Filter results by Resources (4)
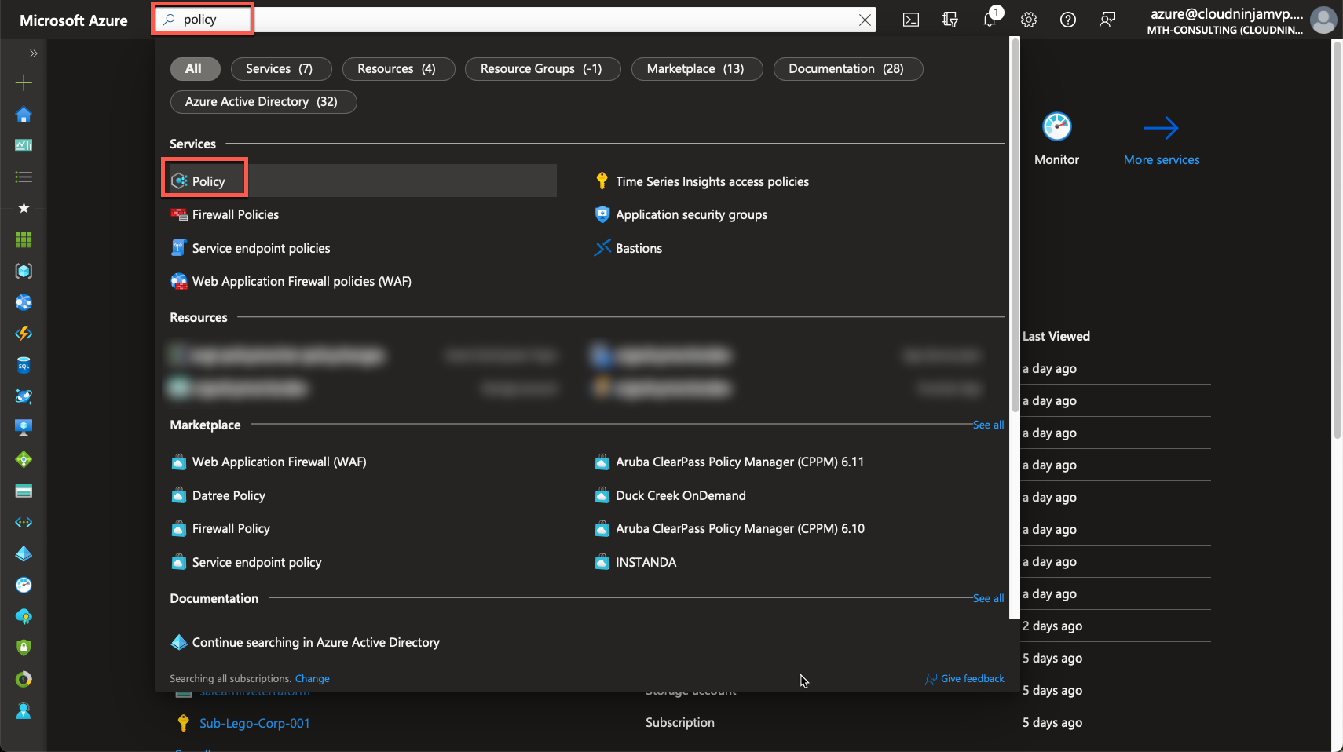 [397, 69]
